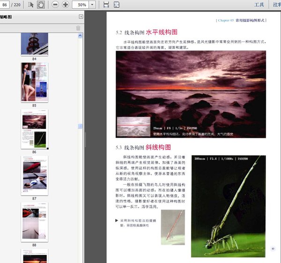The width and height of the screenshot is (281, 263).
Task: Open page 84 thumbnail
Action: coord(34,44)
